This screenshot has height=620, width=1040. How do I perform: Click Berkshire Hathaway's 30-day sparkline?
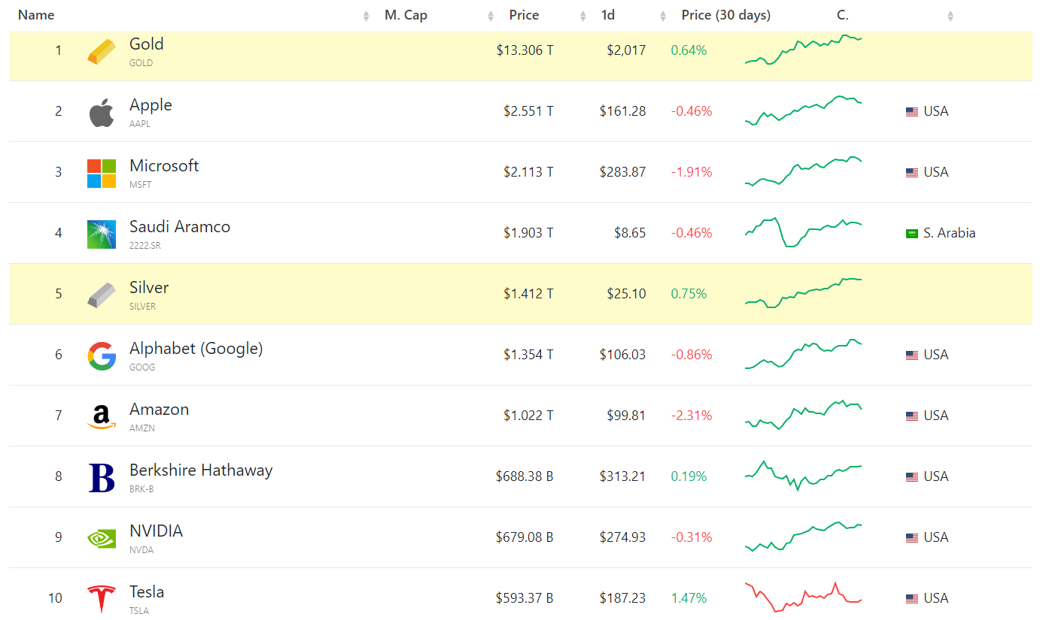[x=803, y=476]
